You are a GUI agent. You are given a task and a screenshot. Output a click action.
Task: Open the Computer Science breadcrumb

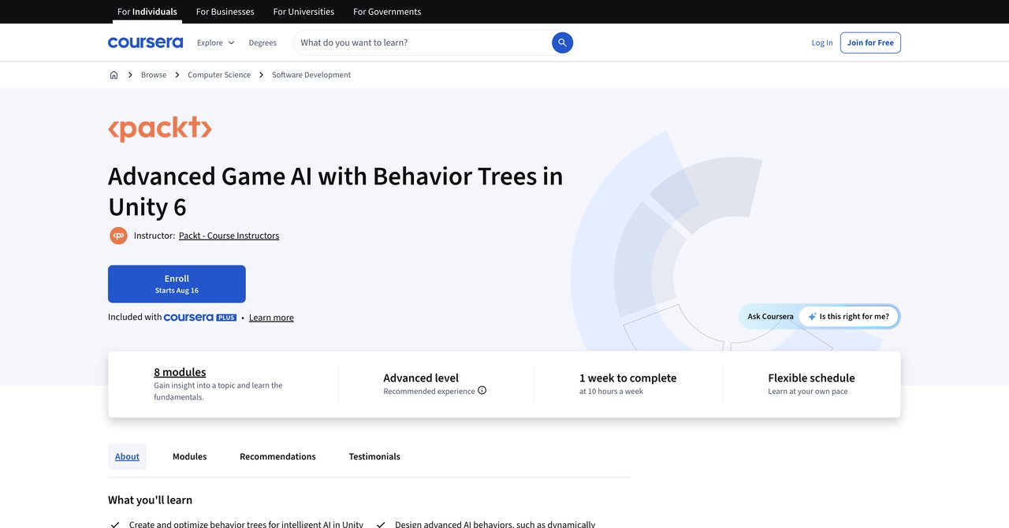pyautogui.click(x=219, y=75)
